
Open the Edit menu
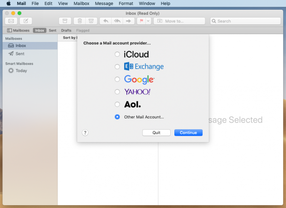tap(48, 4)
